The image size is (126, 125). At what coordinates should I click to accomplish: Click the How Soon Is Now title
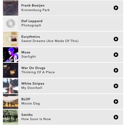click(x=36, y=119)
